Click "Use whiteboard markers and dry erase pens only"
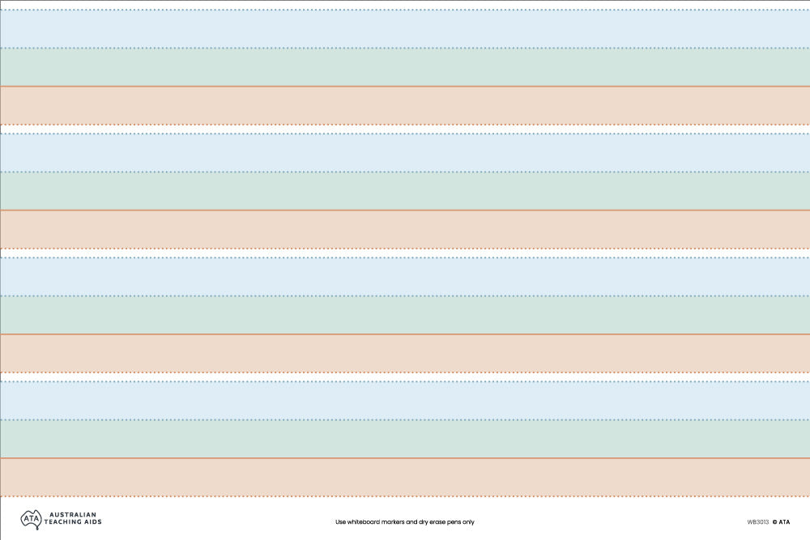 [404, 522]
